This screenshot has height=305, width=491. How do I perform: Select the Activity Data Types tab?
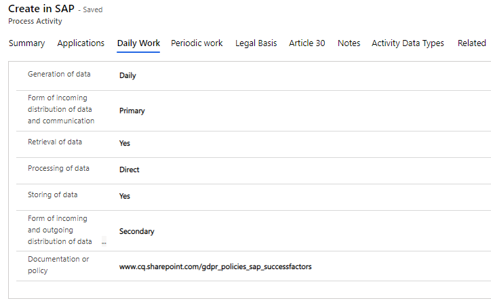408,43
